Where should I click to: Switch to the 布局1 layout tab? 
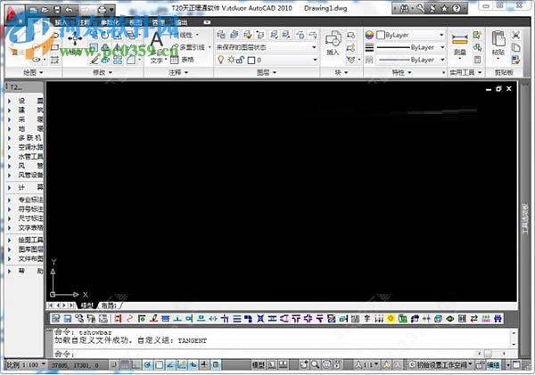click(x=109, y=306)
